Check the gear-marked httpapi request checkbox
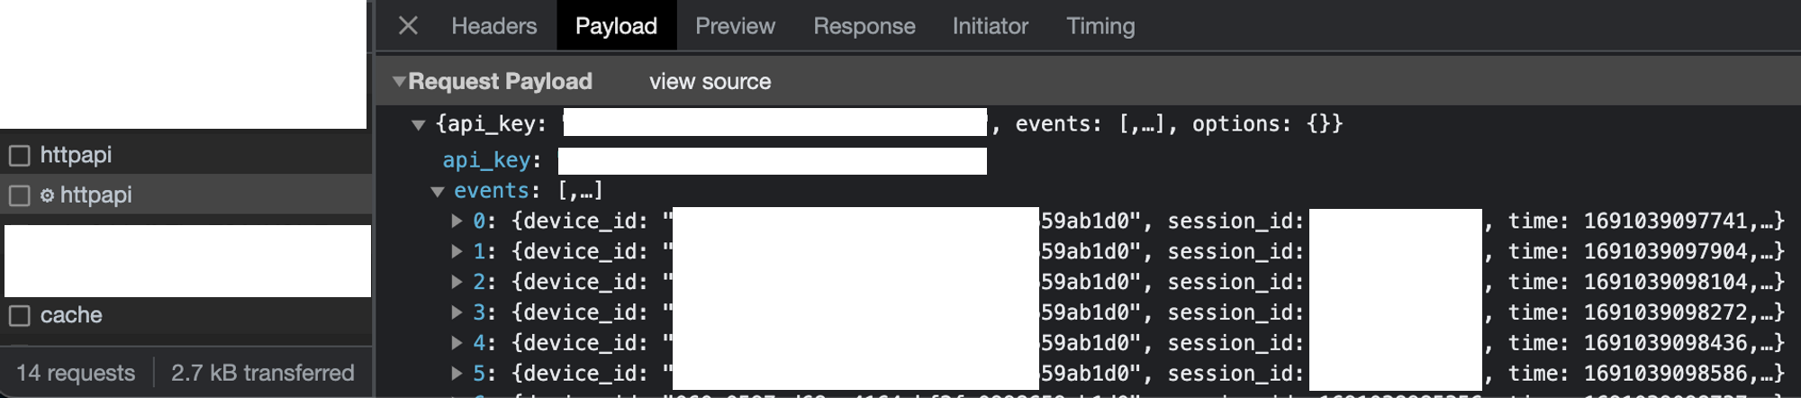The height and width of the screenshot is (398, 1801). pos(19,195)
